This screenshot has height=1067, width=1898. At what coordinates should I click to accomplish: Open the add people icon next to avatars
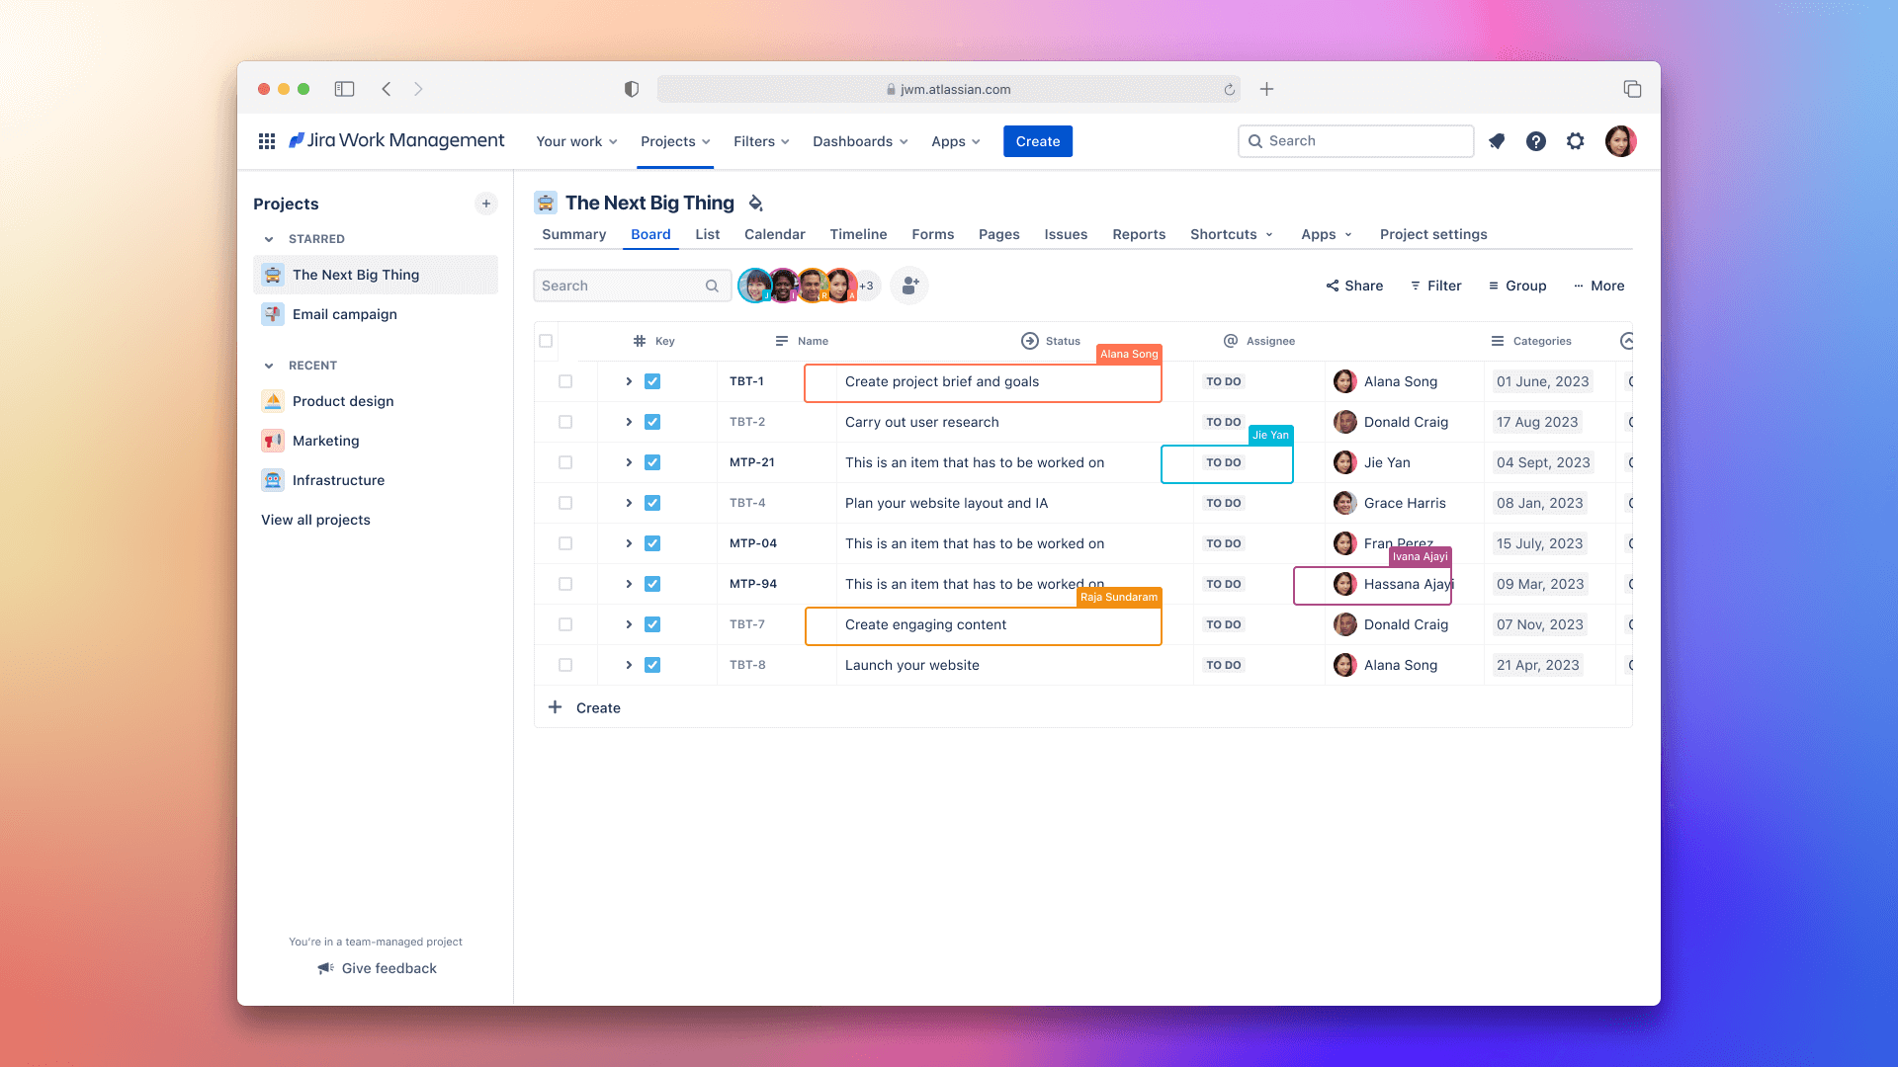(908, 286)
